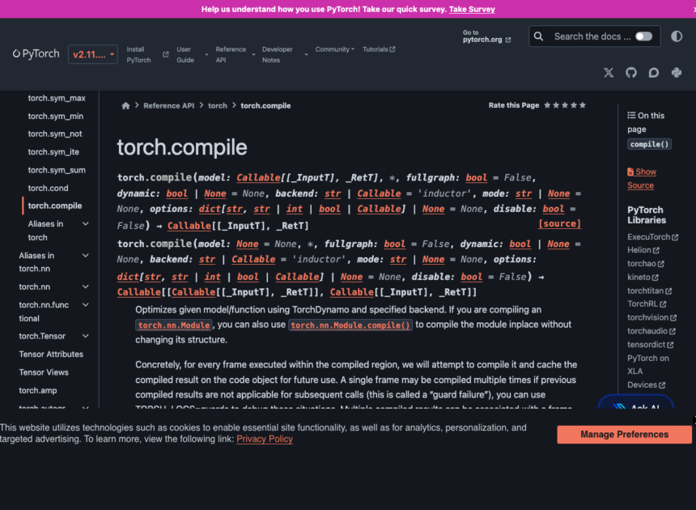Image resolution: width=696 pixels, height=510 pixels.
Task: Click the home icon in the breadcrumb
Action: click(125, 105)
